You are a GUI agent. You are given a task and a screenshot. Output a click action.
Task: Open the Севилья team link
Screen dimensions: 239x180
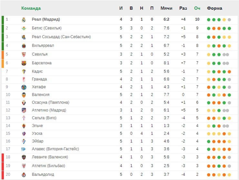click(40, 54)
